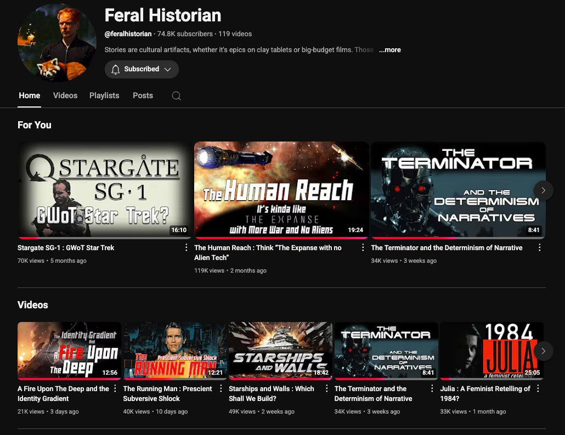Open options menu for The Running Man video
The image size is (565, 435).
[x=221, y=388]
